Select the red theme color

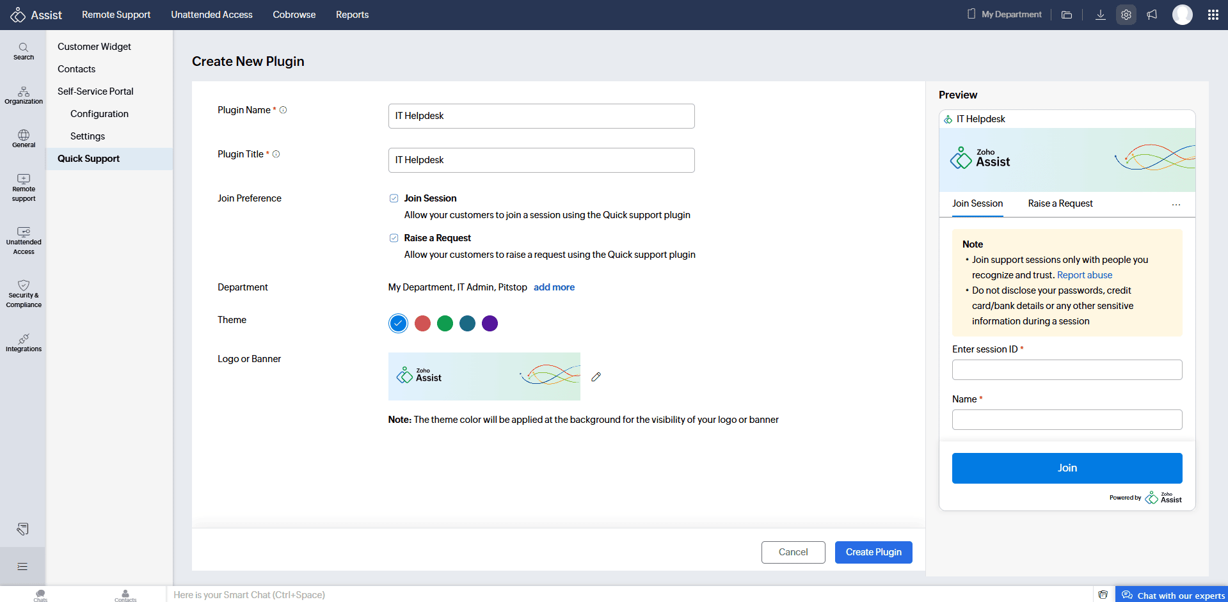[x=422, y=324]
